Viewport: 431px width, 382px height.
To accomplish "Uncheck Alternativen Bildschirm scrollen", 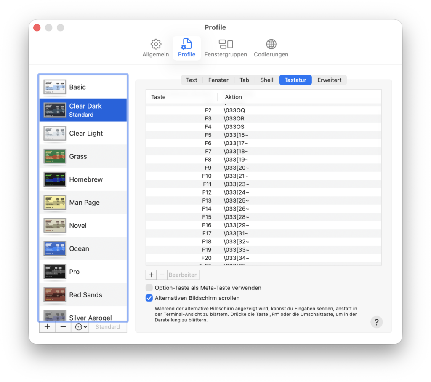I will point(149,298).
